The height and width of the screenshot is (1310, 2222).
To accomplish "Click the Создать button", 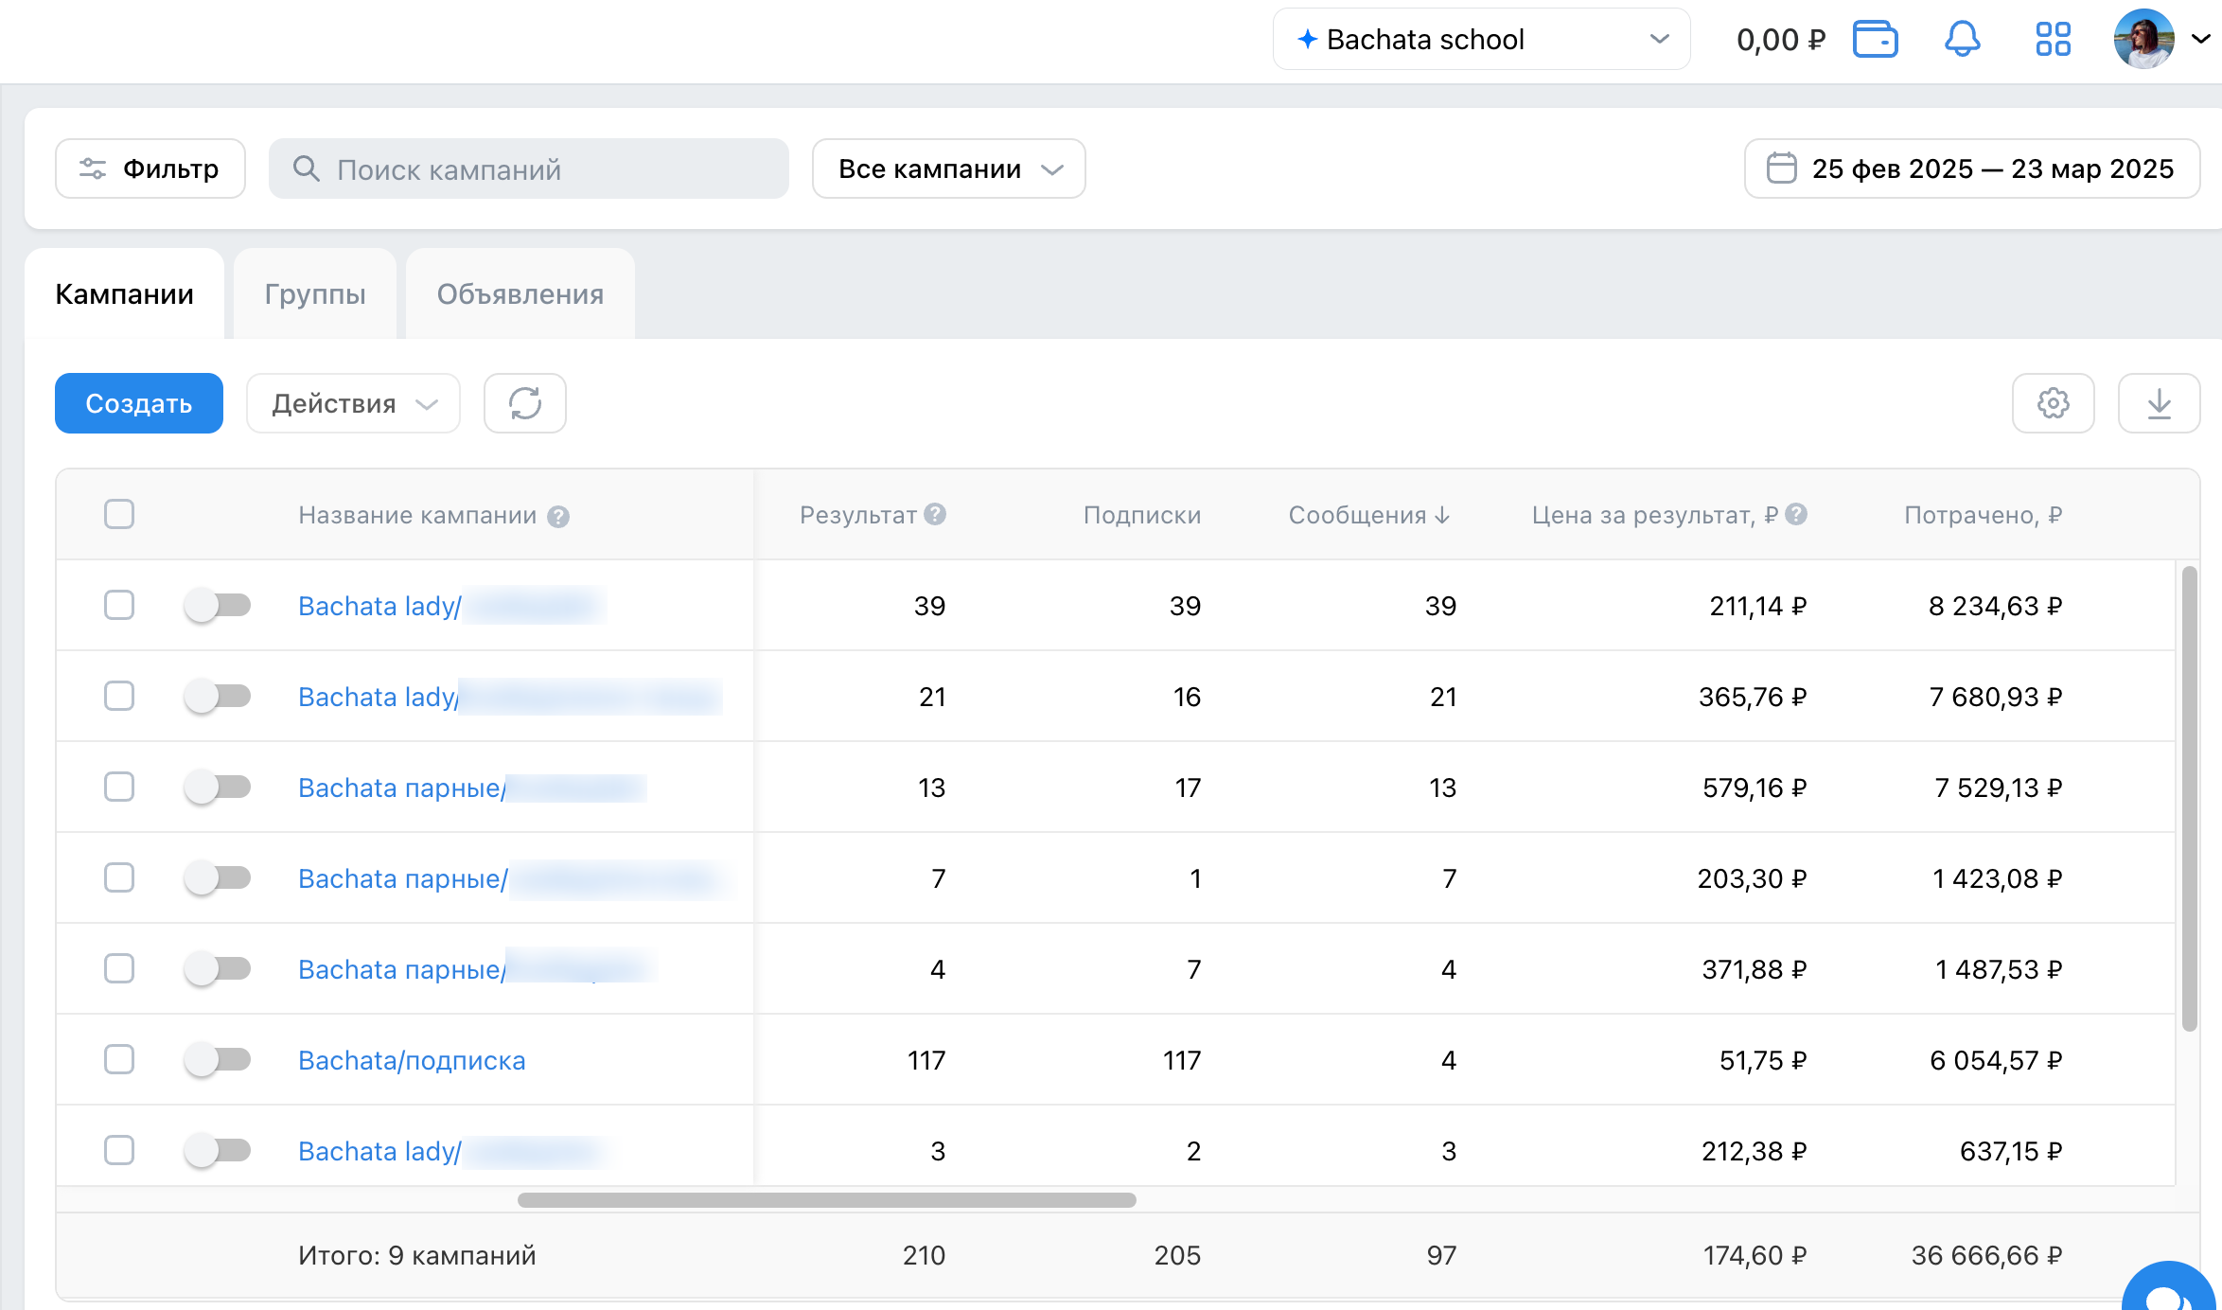I will (x=139, y=403).
